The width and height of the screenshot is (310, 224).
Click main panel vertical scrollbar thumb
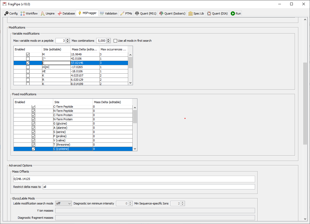pos(305,103)
